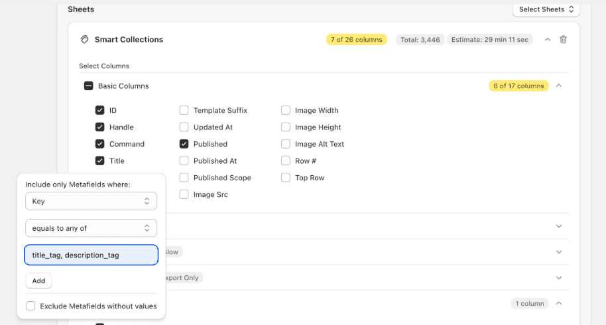Click the Sheets heading
606x325 pixels.
81,9
